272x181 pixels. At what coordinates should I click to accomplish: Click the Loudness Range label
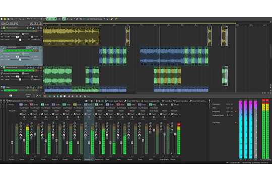click(218, 115)
